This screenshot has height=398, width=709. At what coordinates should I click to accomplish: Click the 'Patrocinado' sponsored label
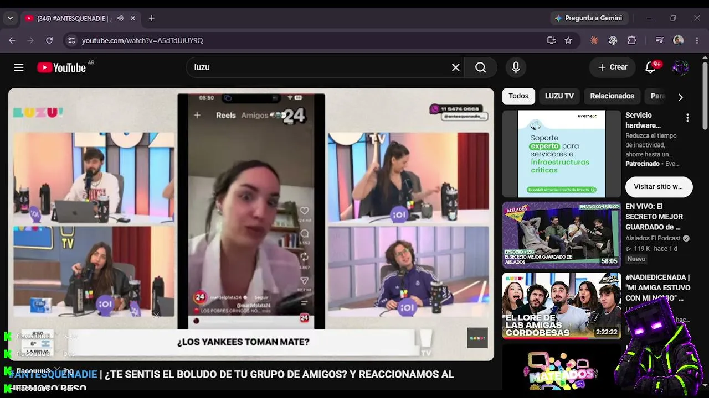click(x=643, y=164)
